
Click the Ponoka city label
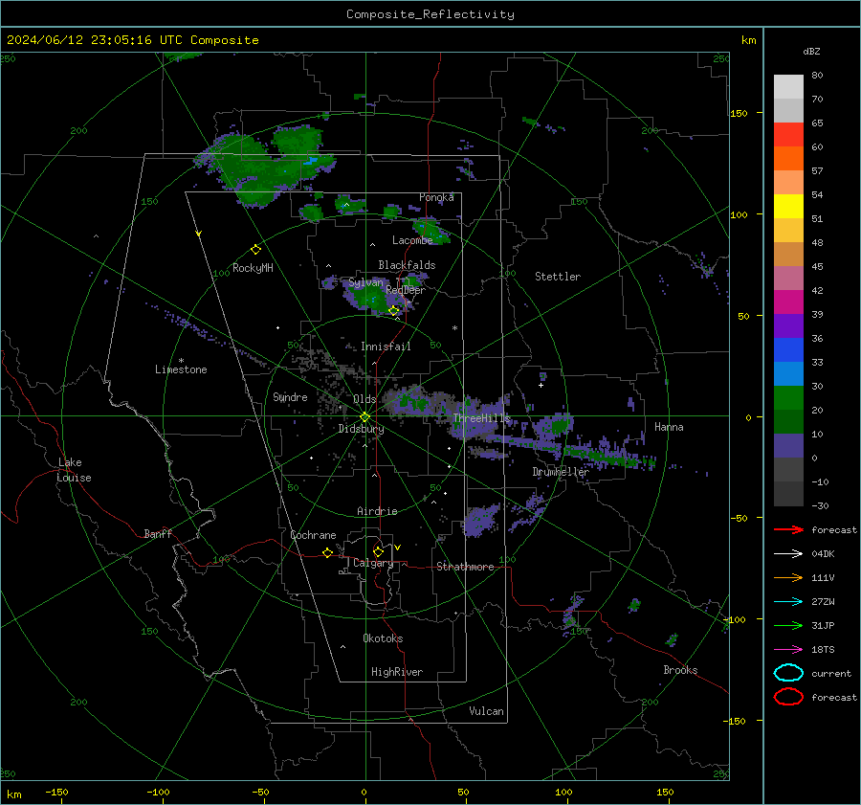436,197
